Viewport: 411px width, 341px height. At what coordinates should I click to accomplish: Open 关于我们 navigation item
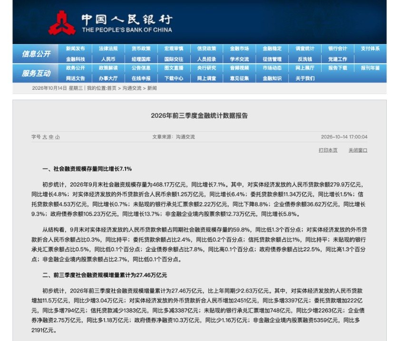305,78
